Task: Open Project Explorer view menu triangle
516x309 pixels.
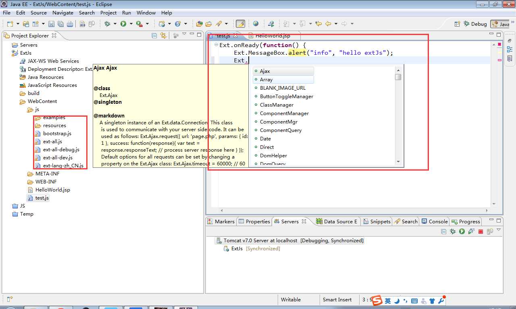Action: (x=184, y=34)
